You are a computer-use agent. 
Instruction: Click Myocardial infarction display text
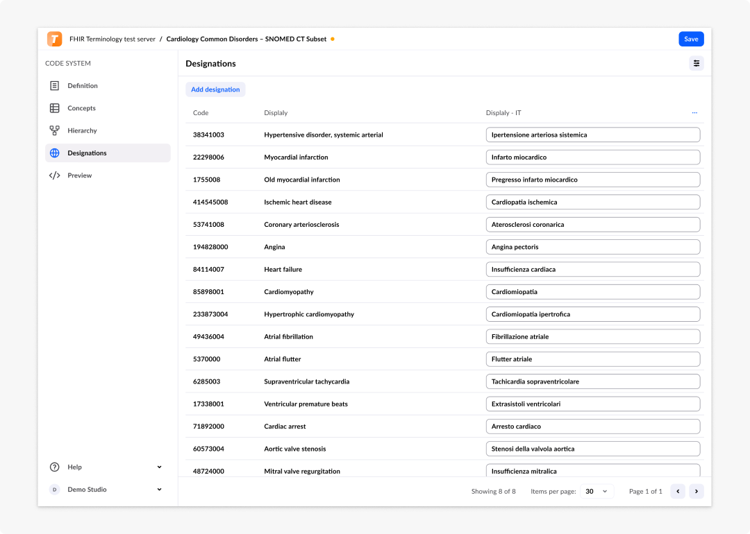(296, 157)
